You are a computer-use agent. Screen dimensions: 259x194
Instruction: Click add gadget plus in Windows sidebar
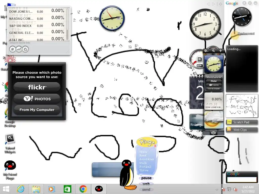click(221, 4)
